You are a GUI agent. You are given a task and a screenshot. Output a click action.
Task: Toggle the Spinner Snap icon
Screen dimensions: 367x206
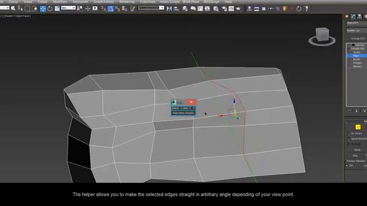click(x=125, y=9)
